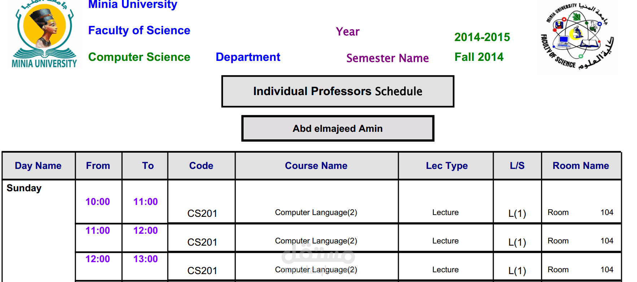Select the Course Name column header
This screenshot has width=637, height=282.
[x=316, y=166]
